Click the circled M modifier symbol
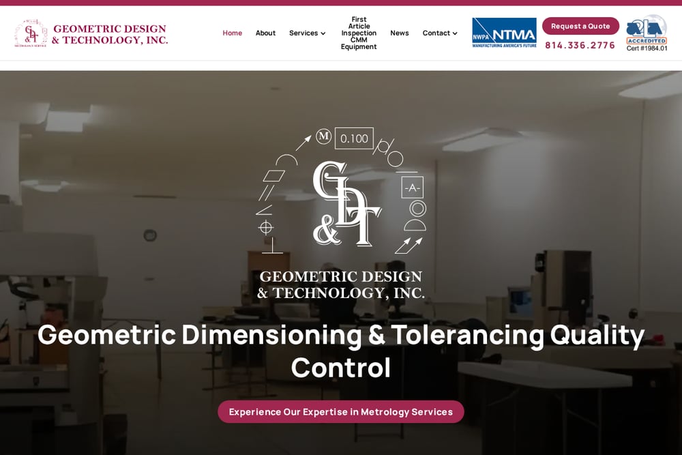The image size is (682, 455). (323, 136)
